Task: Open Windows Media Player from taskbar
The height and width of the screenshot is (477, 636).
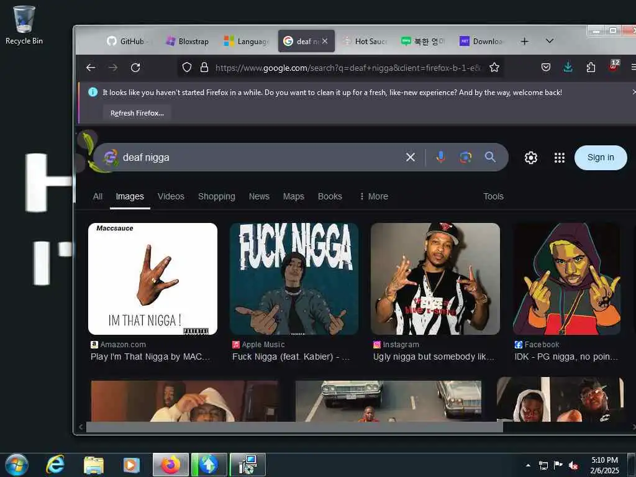Action: [x=131, y=465]
